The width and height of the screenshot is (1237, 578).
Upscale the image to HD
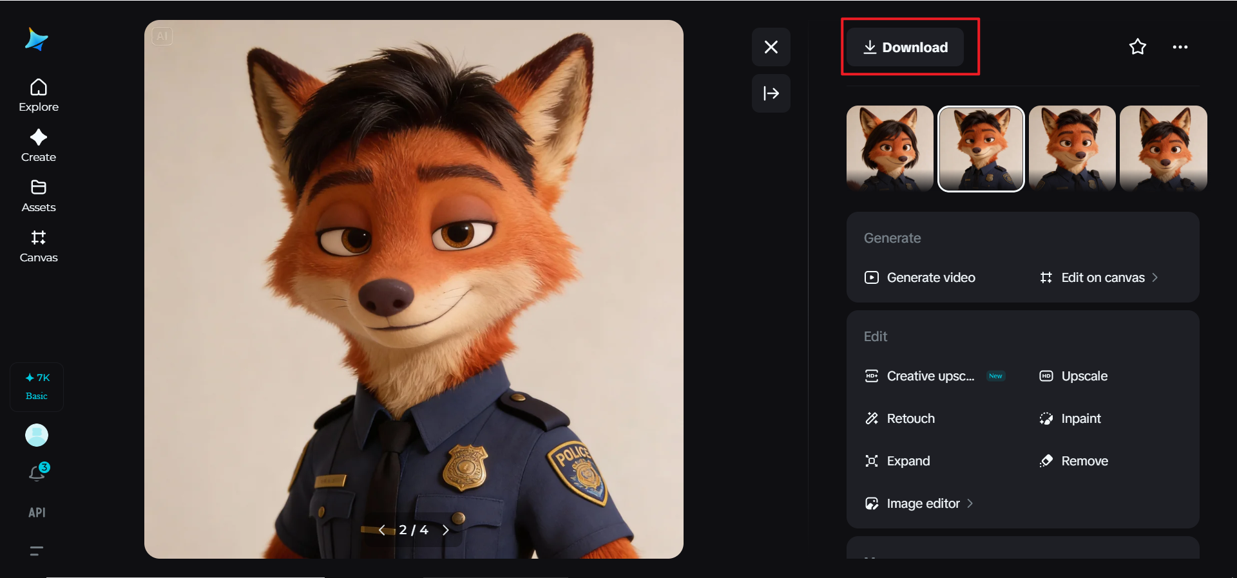[x=1073, y=376]
